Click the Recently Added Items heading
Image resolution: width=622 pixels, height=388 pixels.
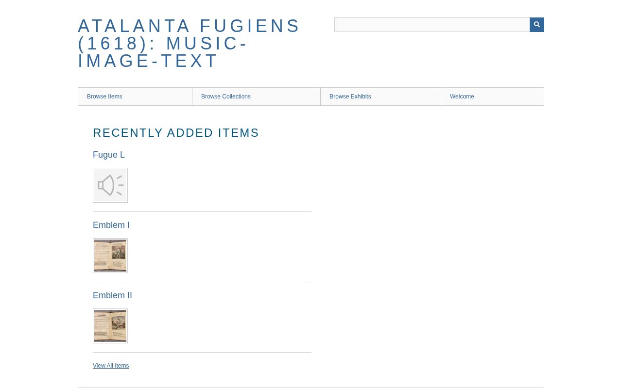coord(176,133)
